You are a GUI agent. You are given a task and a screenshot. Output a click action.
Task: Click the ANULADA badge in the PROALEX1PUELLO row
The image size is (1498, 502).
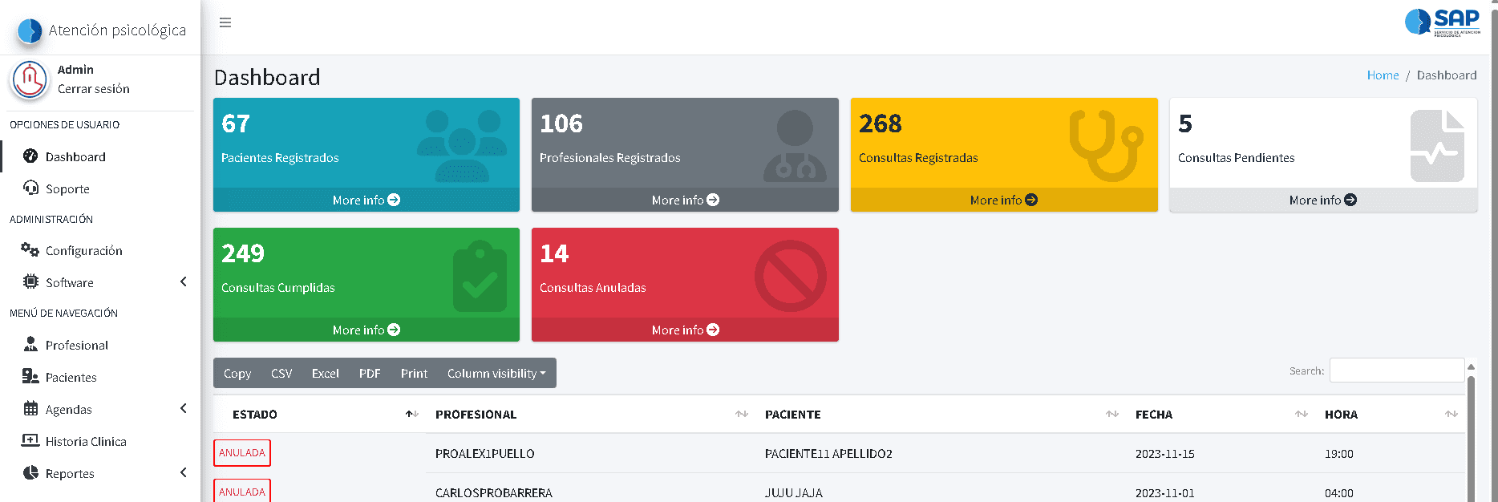[x=242, y=453]
